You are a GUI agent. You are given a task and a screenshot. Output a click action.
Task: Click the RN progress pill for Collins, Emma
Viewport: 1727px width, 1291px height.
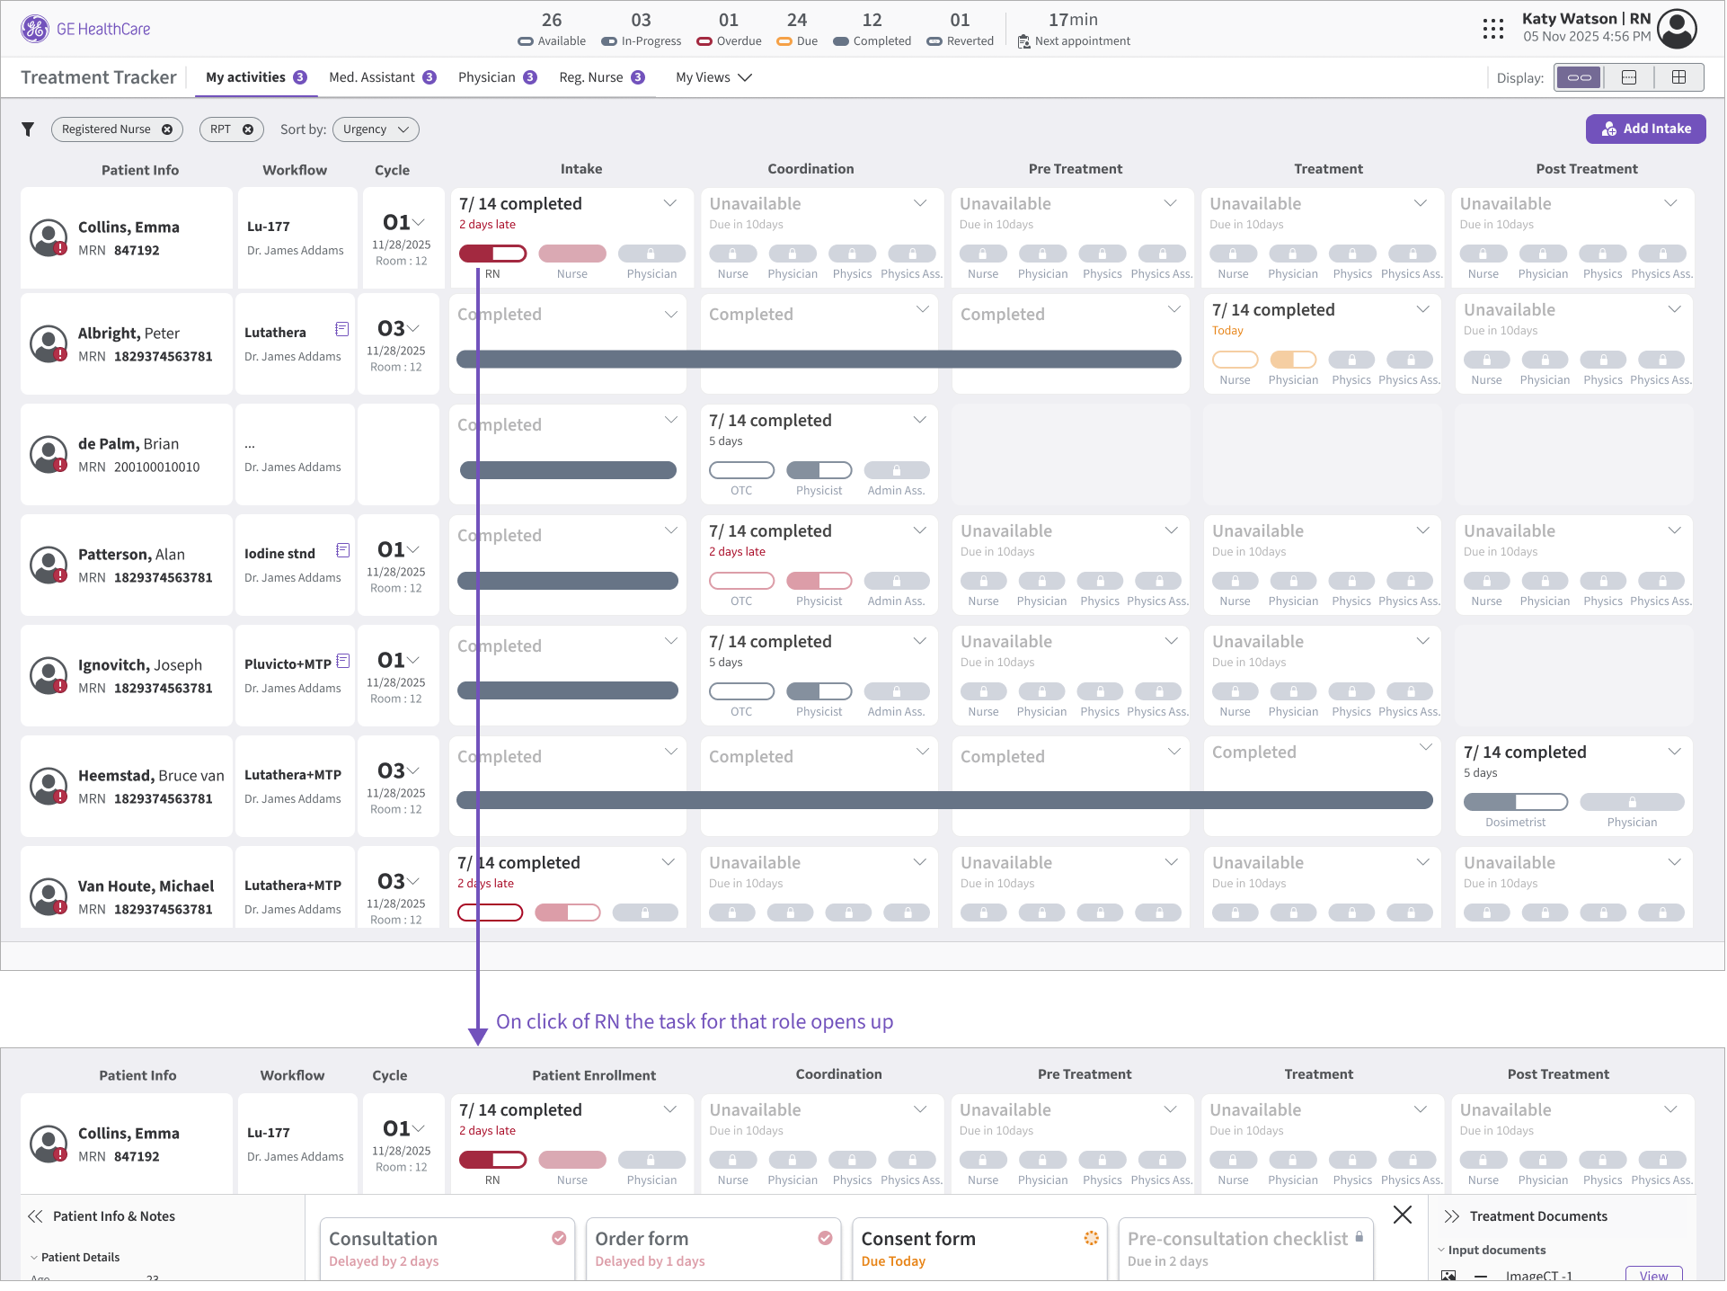[492, 254]
